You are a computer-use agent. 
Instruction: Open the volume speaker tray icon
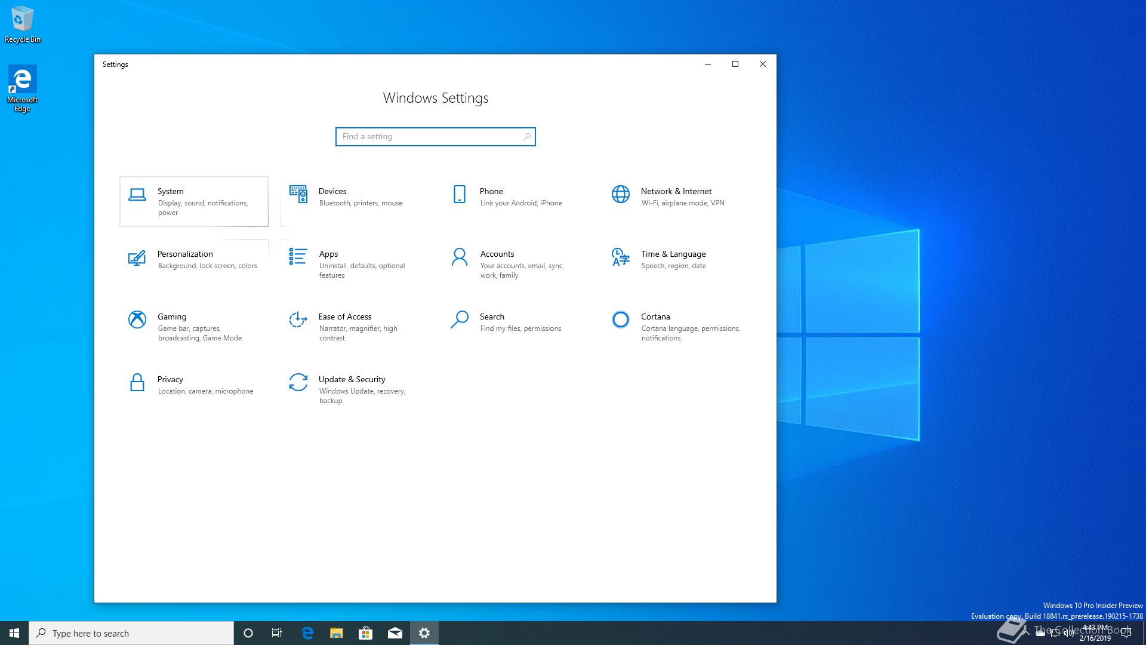(1069, 634)
